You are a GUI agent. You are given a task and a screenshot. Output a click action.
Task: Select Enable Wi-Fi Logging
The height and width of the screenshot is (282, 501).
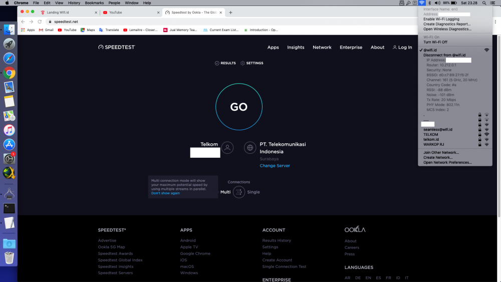[x=455, y=19]
